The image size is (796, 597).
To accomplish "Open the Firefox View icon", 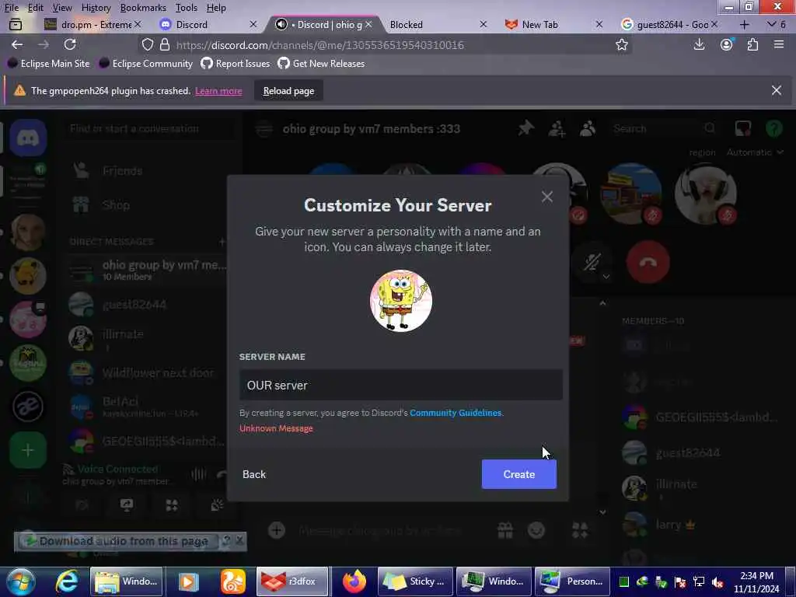I will point(16,24).
